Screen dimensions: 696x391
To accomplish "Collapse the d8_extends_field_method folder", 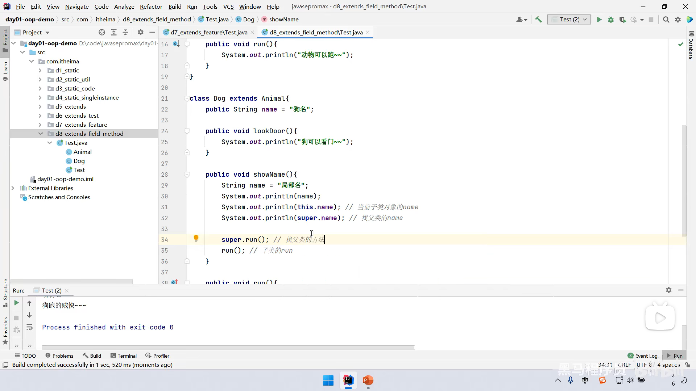I will (x=40, y=134).
